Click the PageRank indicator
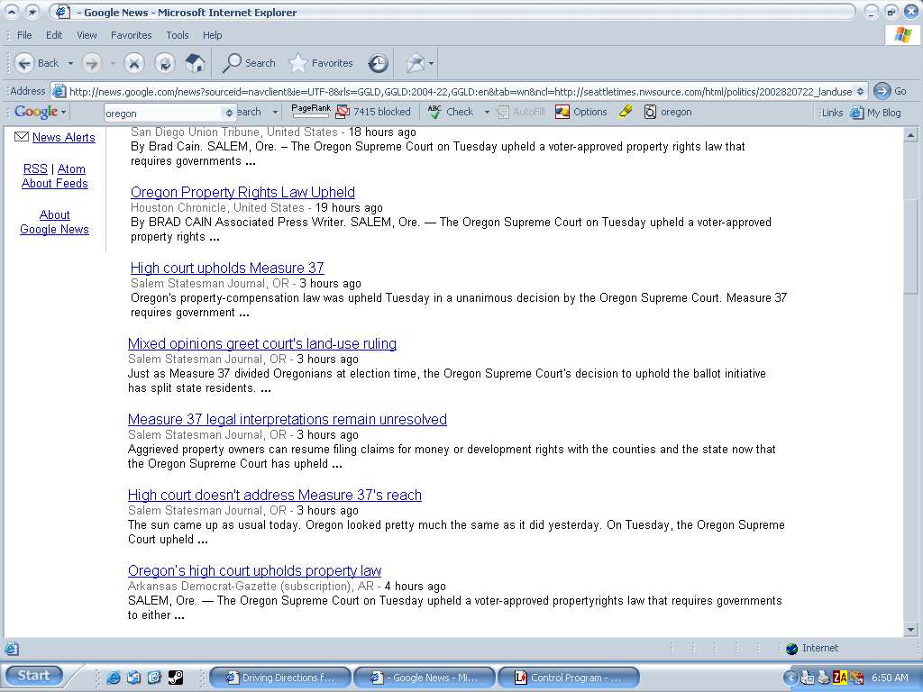 click(311, 111)
